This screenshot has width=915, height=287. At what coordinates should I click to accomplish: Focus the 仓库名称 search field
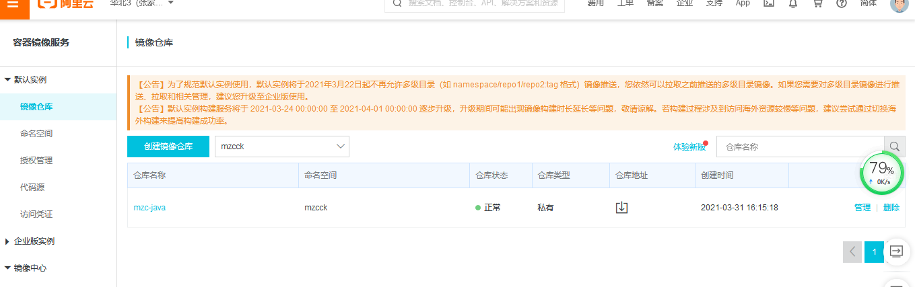(801, 147)
